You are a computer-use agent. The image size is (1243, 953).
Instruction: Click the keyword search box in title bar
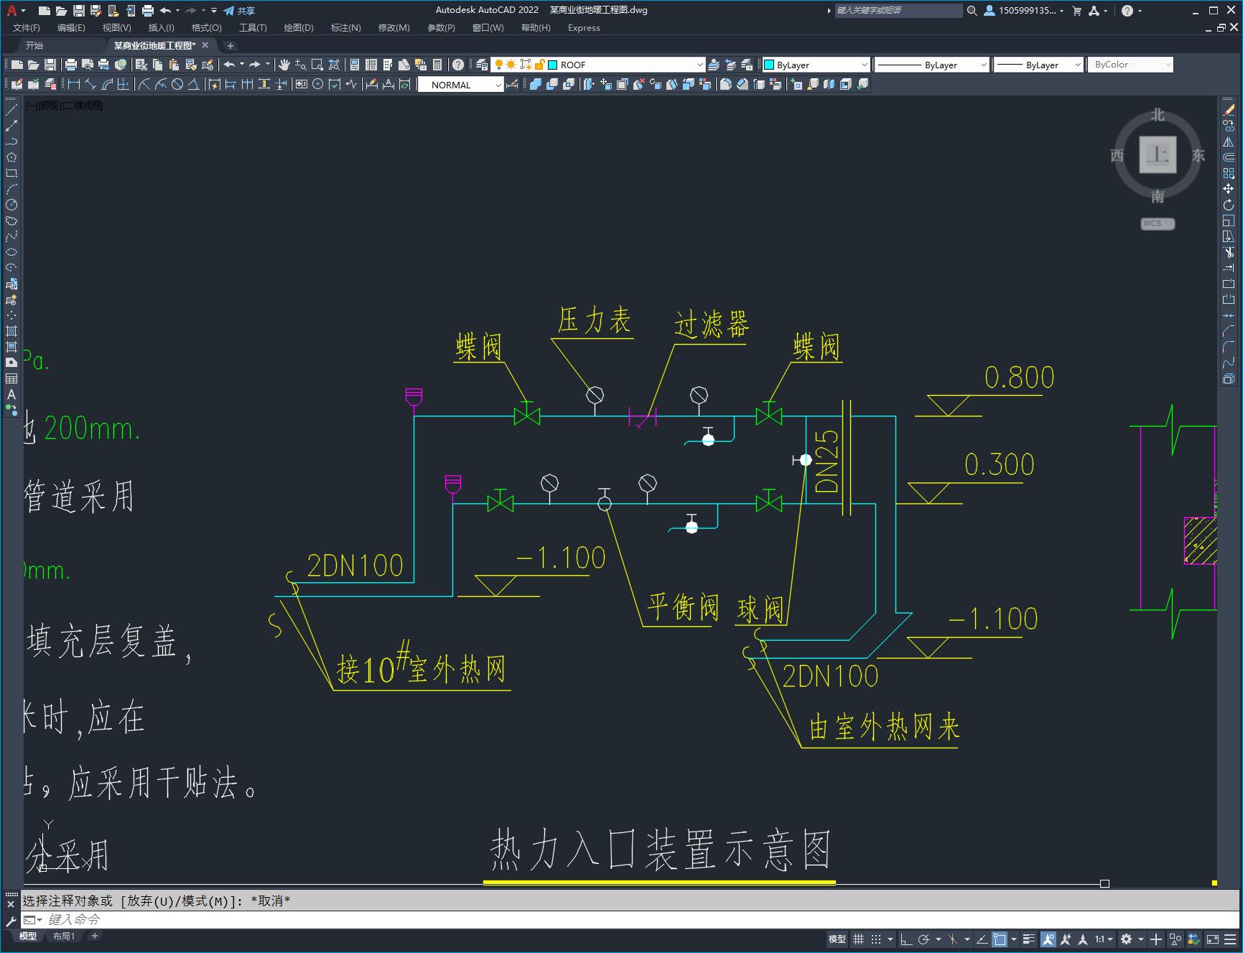898,10
